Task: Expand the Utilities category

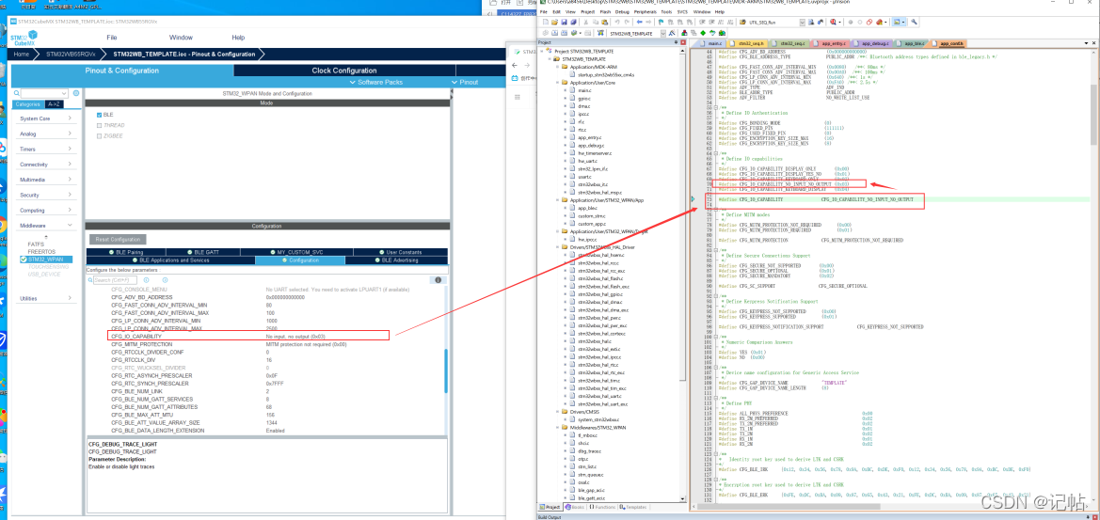Action: (46, 298)
